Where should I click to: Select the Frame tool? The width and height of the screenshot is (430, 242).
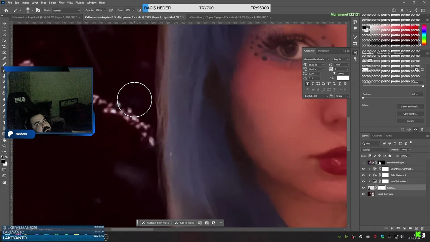(4, 52)
